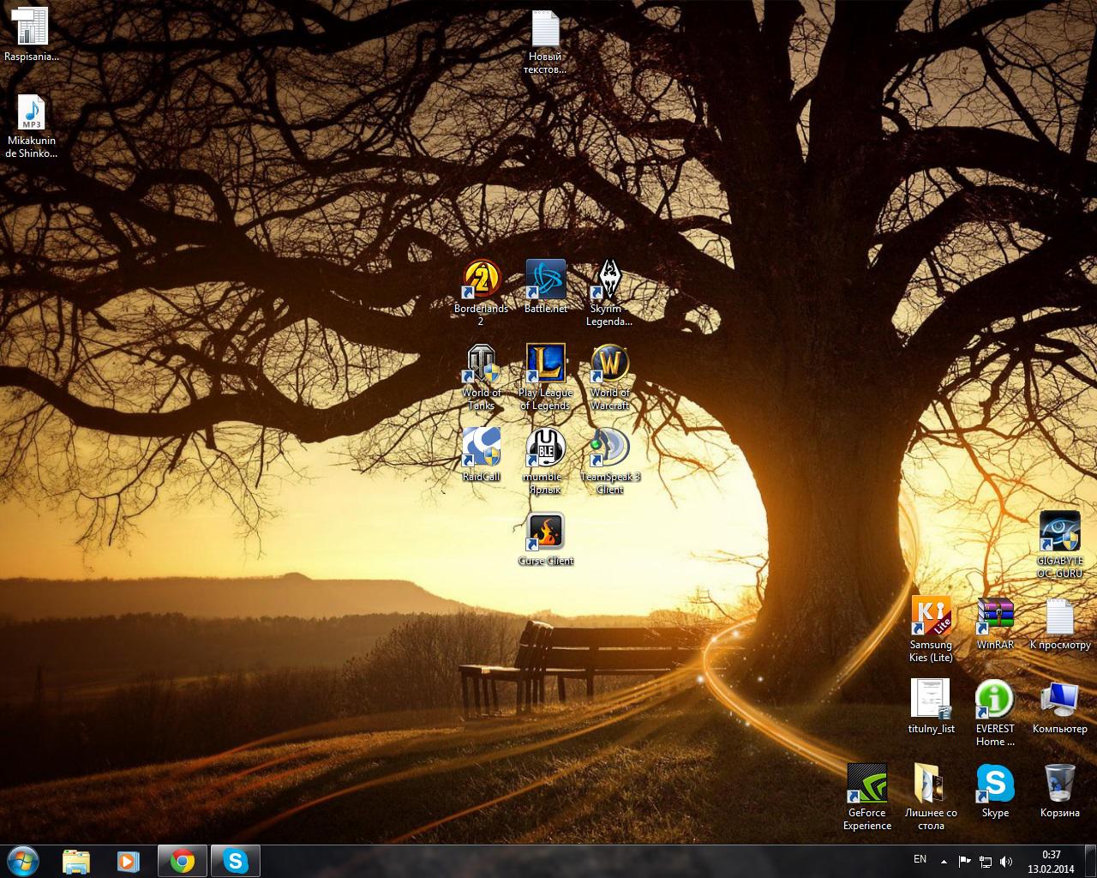Click the World of Warcraft icon
Viewport: 1097px width, 878px height.
click(609, 364)
